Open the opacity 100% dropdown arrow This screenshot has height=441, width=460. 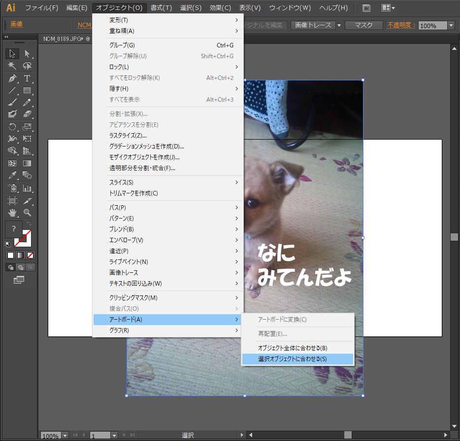[x=451, y=26]
